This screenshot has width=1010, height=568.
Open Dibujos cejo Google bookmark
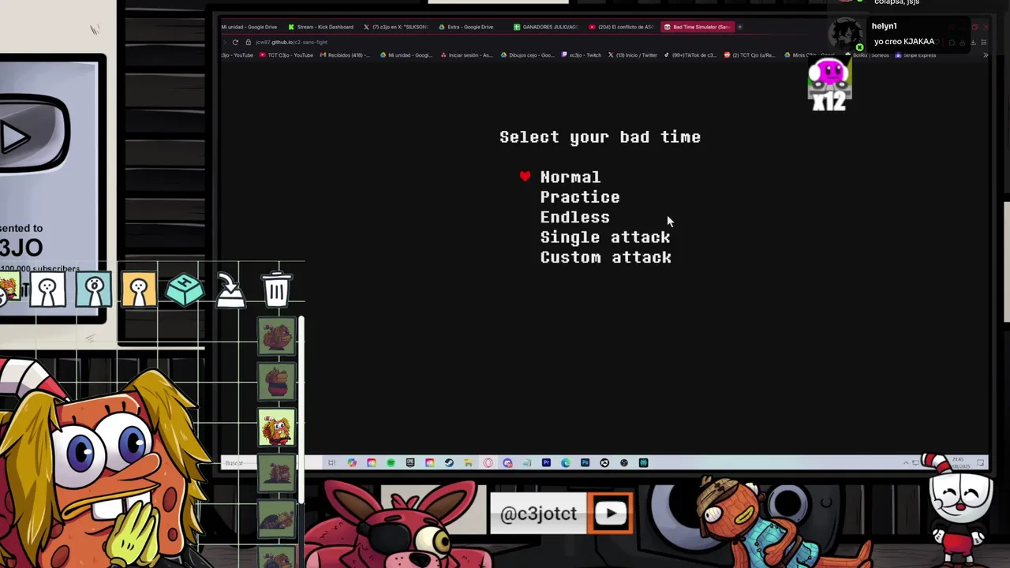click(x=527, y=55)
